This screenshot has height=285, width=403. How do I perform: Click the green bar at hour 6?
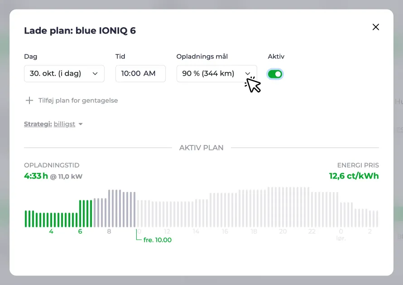coord(80,213)
